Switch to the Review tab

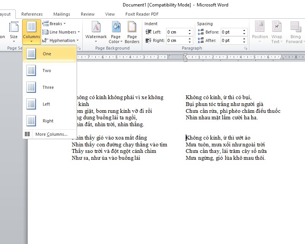tap(88, 14)
